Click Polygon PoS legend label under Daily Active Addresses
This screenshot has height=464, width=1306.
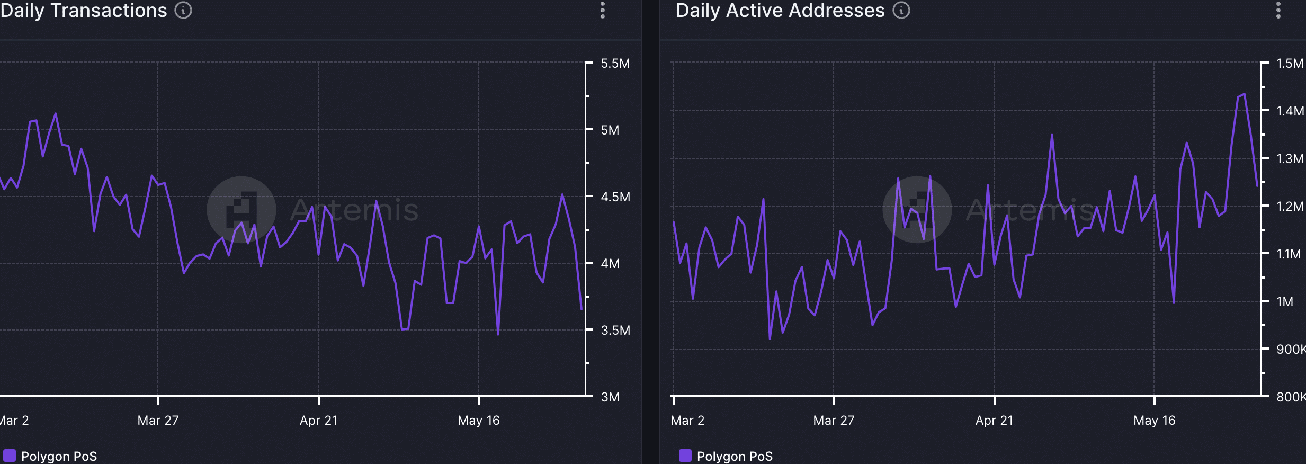(x=735, y=456)
